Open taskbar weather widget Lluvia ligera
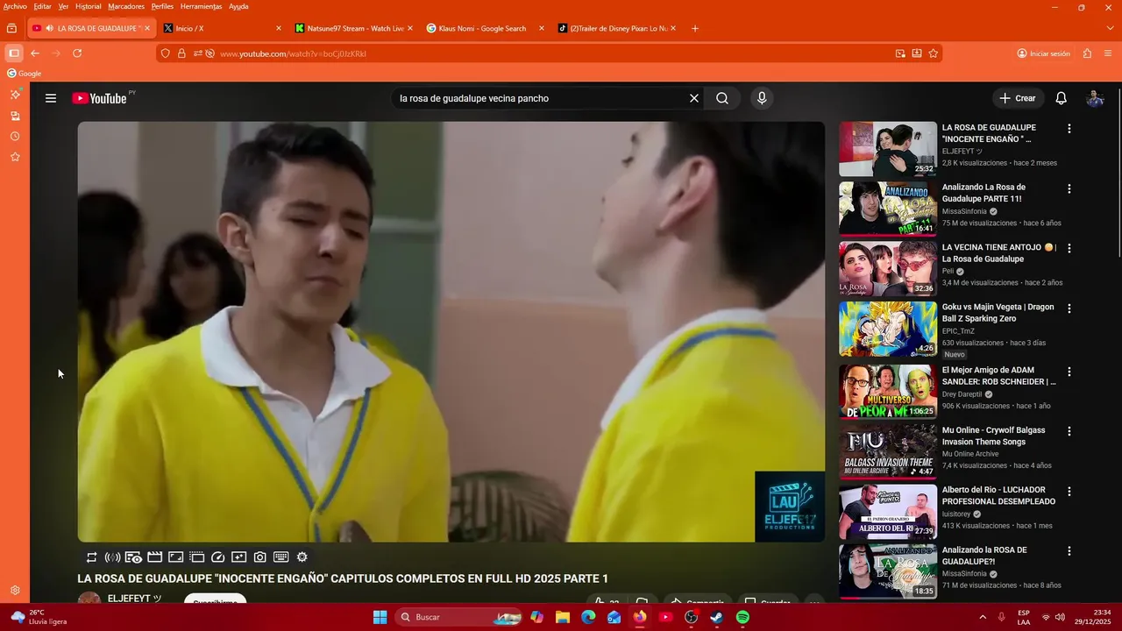Image resolution: width=1122 pixels, height=631 pixels. coord(39,617)
